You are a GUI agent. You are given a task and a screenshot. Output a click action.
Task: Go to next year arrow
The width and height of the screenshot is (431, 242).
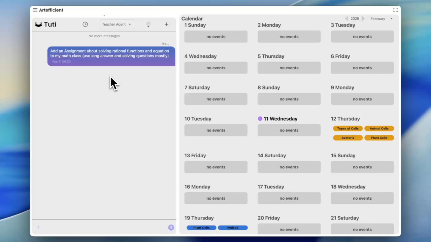point(363,19)
